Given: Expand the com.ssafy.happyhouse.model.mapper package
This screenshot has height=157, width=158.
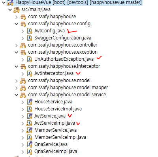Looking at the screenshot, I should pyautogui.click(x=17, y=88).
